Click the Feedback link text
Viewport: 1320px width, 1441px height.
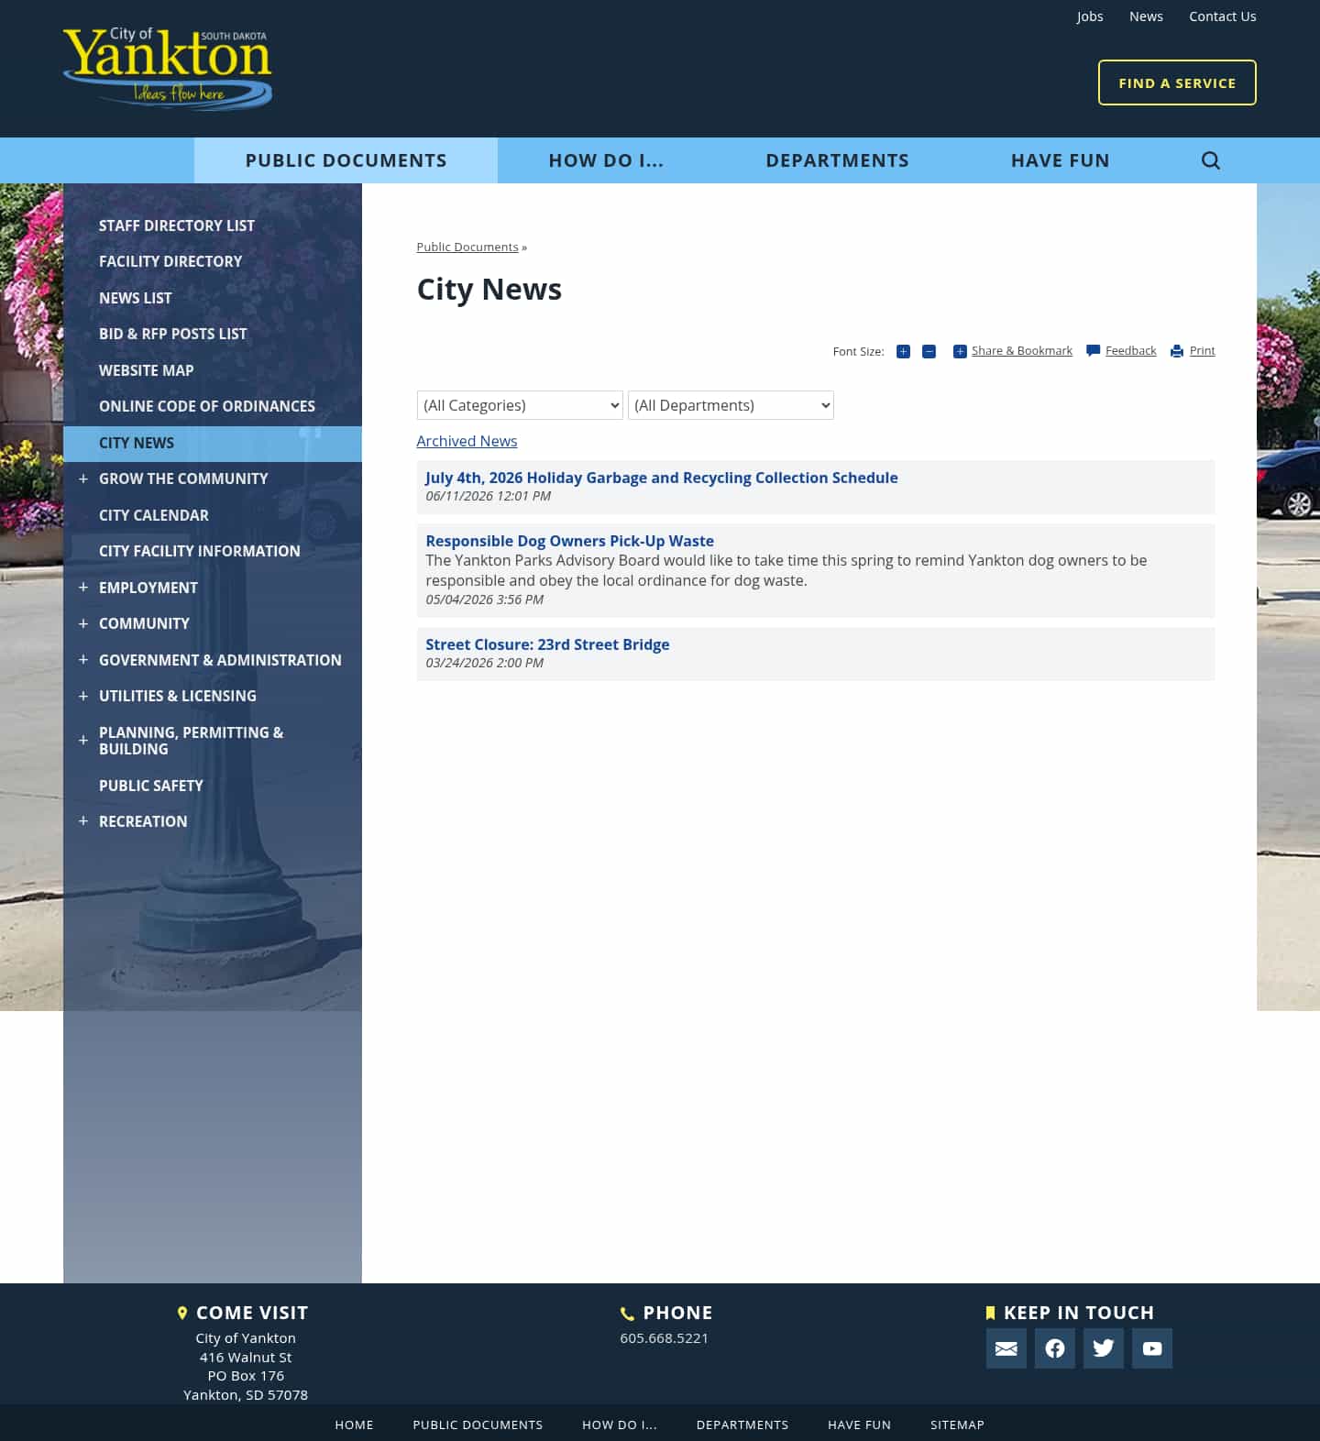1131,351
